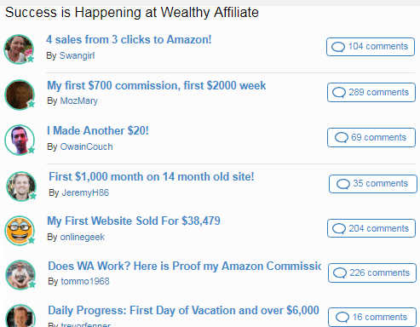The height and width of the screenshot is (327, 420).
Task: Click MozMary's profile avatar
Action: [x=20, y=95]
